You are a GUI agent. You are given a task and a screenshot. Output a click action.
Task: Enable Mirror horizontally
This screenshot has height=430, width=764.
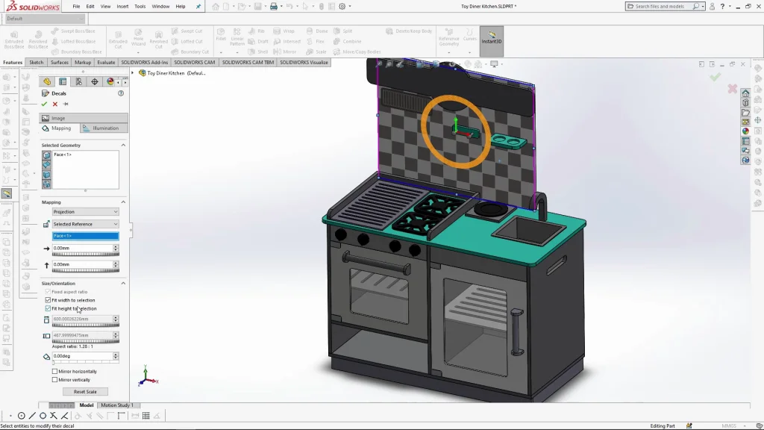54,371
